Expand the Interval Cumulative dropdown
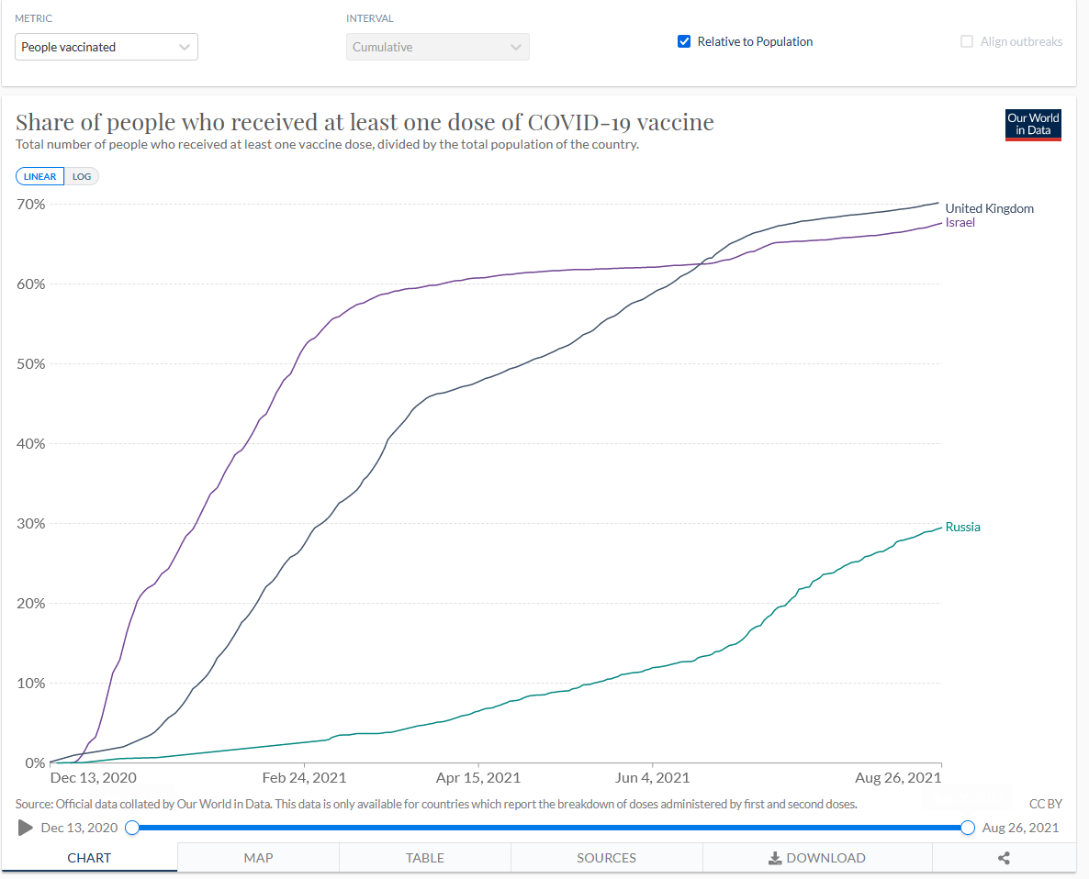This screenshot has height=879, width=1089. coord(437,47)
